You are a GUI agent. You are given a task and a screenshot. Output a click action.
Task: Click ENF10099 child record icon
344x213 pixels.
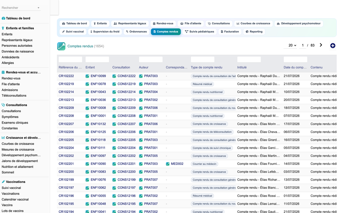coord(87,76)
